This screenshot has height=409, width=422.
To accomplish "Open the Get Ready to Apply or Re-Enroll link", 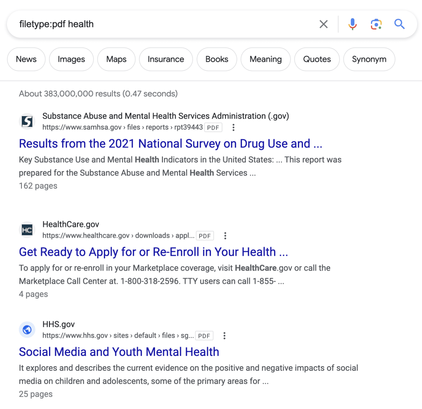I will [153, 252].
